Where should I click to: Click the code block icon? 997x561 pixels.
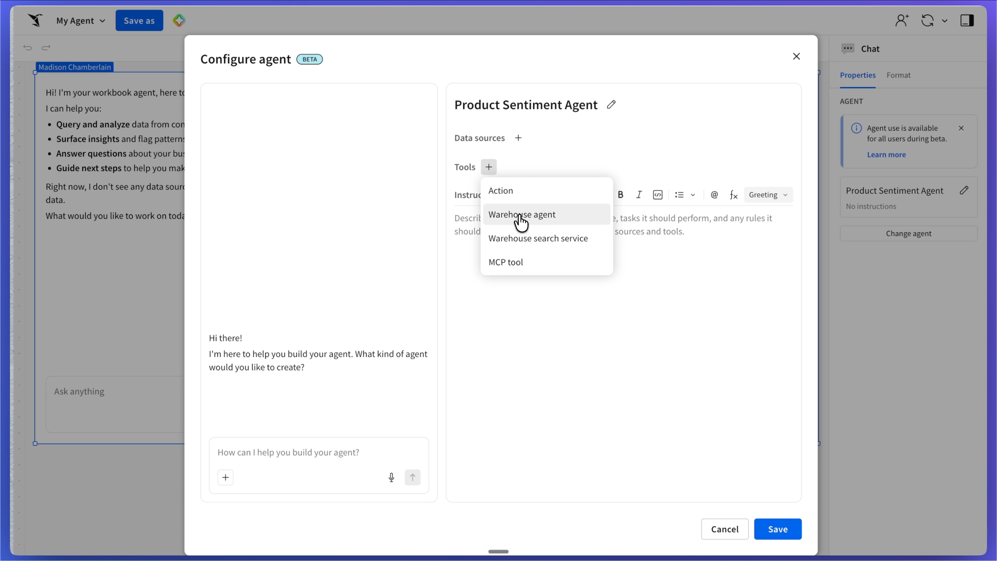coord(658,195)
